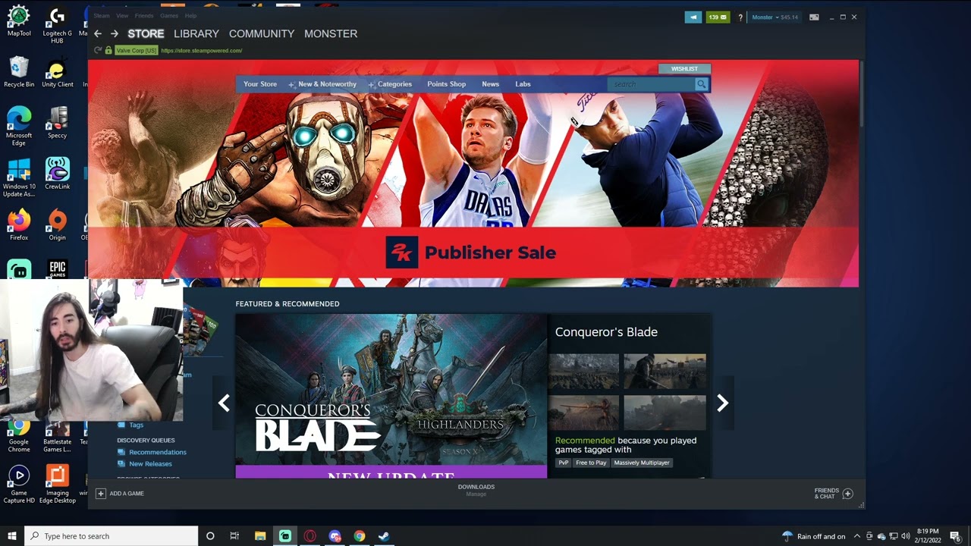The height and width of the screenshot is (546, 971).
Task: Click the Free to Play tag
Action: [591, 463]
